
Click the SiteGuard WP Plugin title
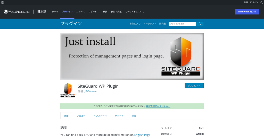click(98, 86)
